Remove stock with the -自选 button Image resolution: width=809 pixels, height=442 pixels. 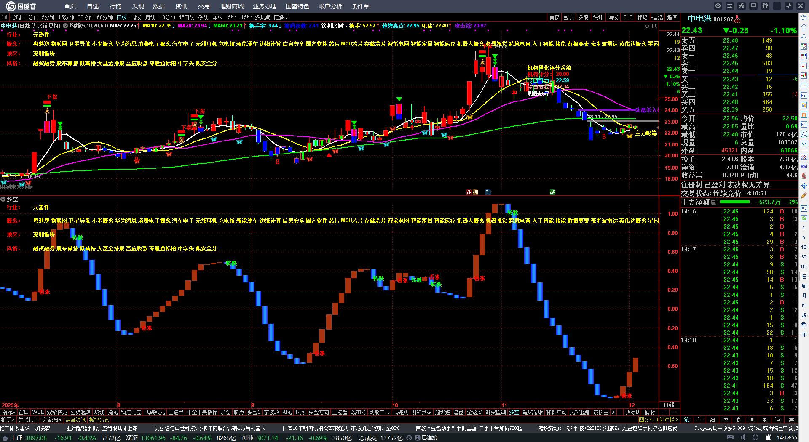657,17
